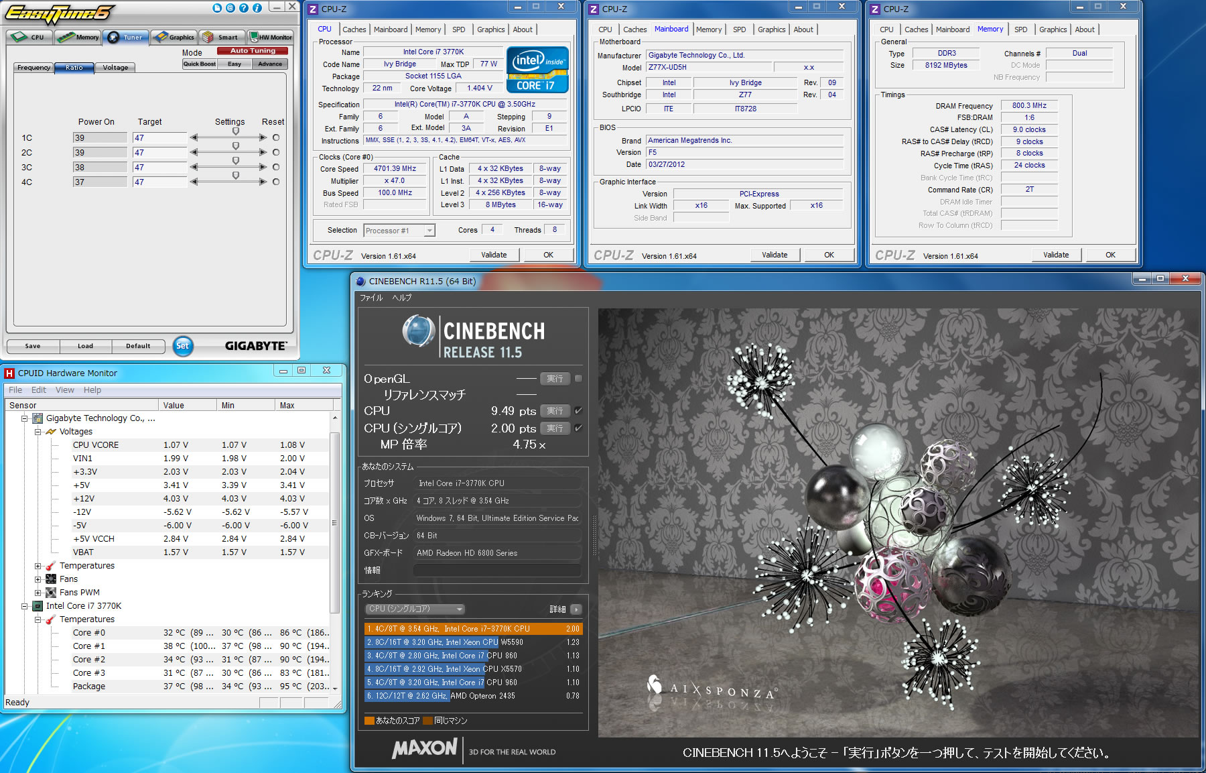Switch to the EasyTune6 CPU tab

[x=29, y=37]
